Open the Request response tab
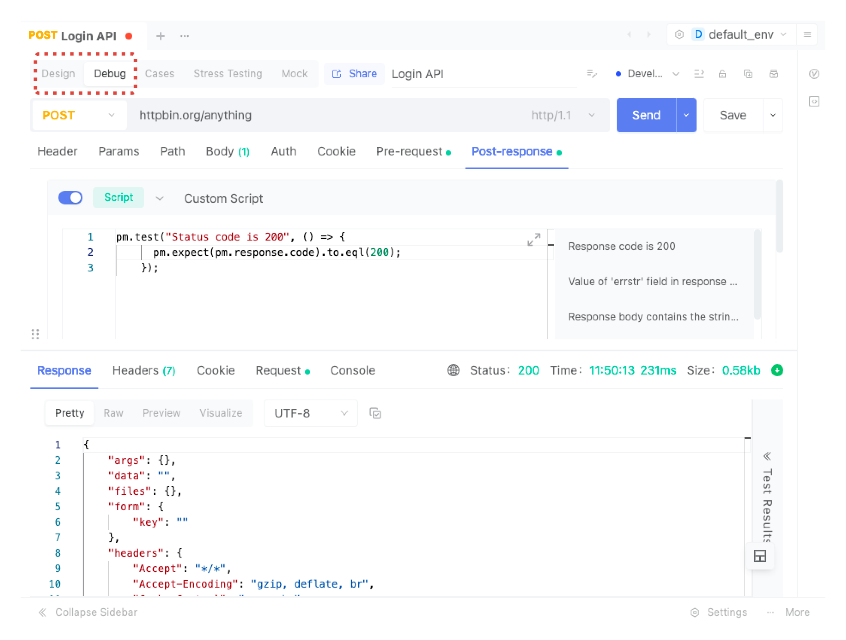The width and height of the screenshot is (846, 640). tap(283, 370)
